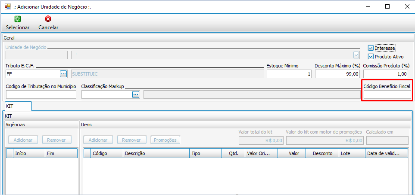Switch to the KIT tab
This screenshot has height=195, width=415.
(18, 106)
